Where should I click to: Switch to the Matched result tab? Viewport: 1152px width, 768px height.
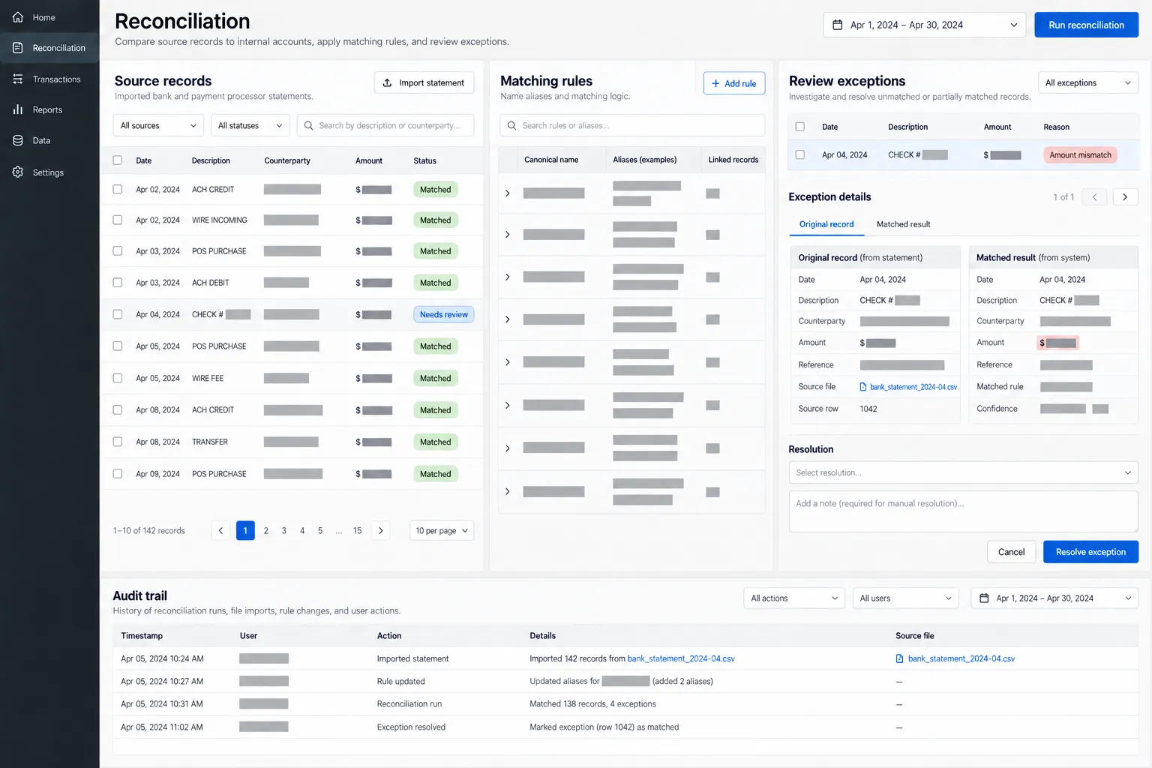tap(903, 224)
